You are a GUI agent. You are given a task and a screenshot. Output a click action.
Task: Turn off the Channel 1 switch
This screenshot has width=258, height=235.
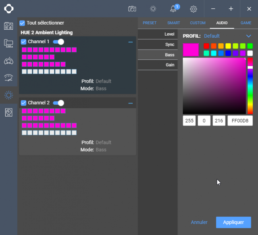pyautogui.click(x=58, y=42)
